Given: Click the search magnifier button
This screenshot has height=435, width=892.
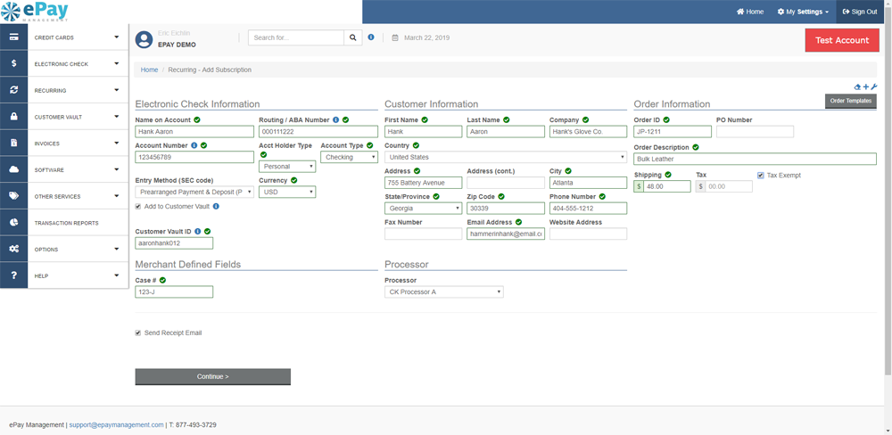Looking at the screenshot, I should [353, 37].
